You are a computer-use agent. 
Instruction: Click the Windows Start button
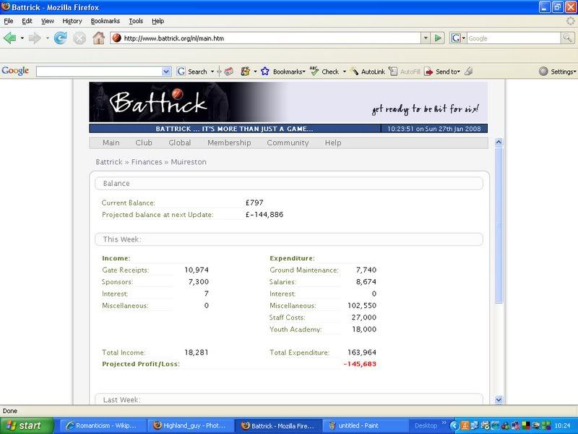(x=27, y=425)
